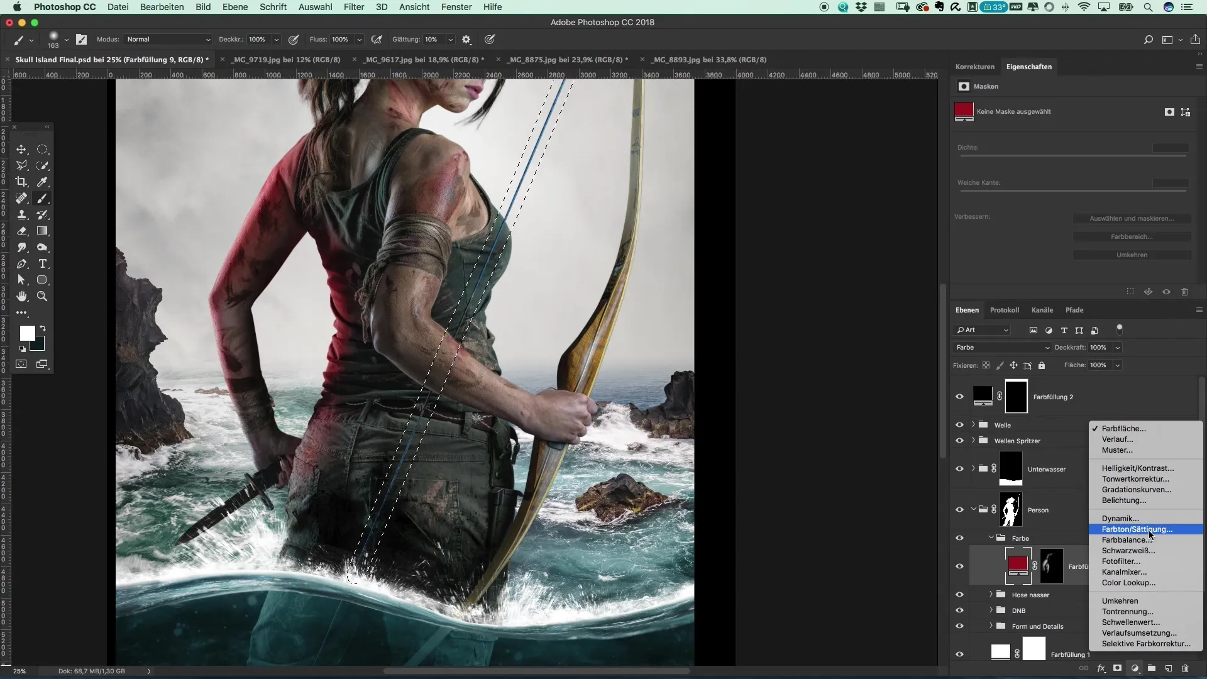Select the Crop tool

[21, 182]
